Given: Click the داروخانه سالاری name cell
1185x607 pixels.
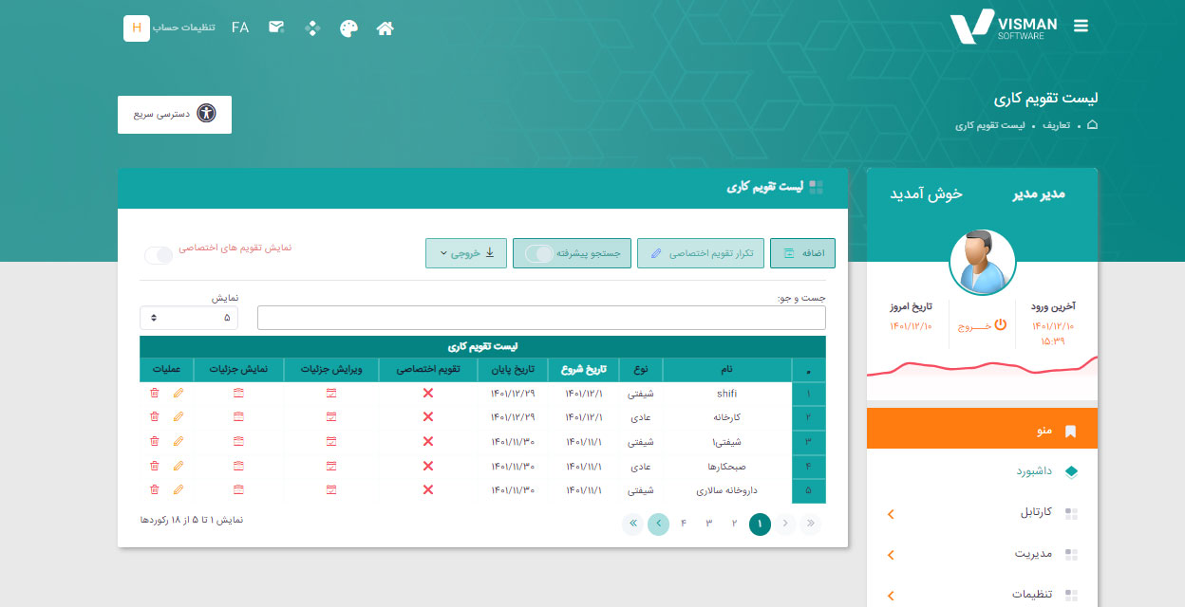Looking at the screenshot, I should [x=727, y=490].
